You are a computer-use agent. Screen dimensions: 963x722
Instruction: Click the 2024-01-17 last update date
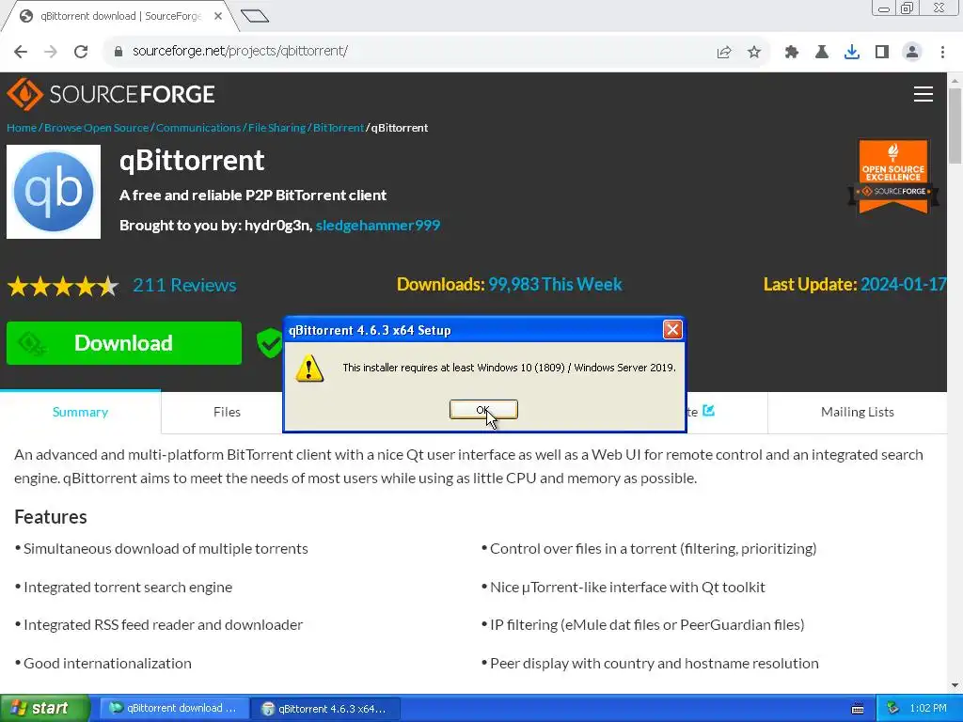pyautogui.click(x=904, y=284)
